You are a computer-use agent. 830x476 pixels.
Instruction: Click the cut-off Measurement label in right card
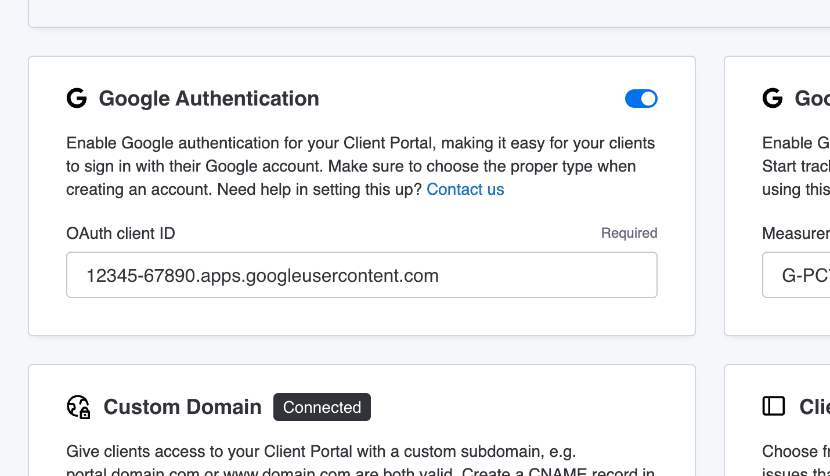(796, 233)
